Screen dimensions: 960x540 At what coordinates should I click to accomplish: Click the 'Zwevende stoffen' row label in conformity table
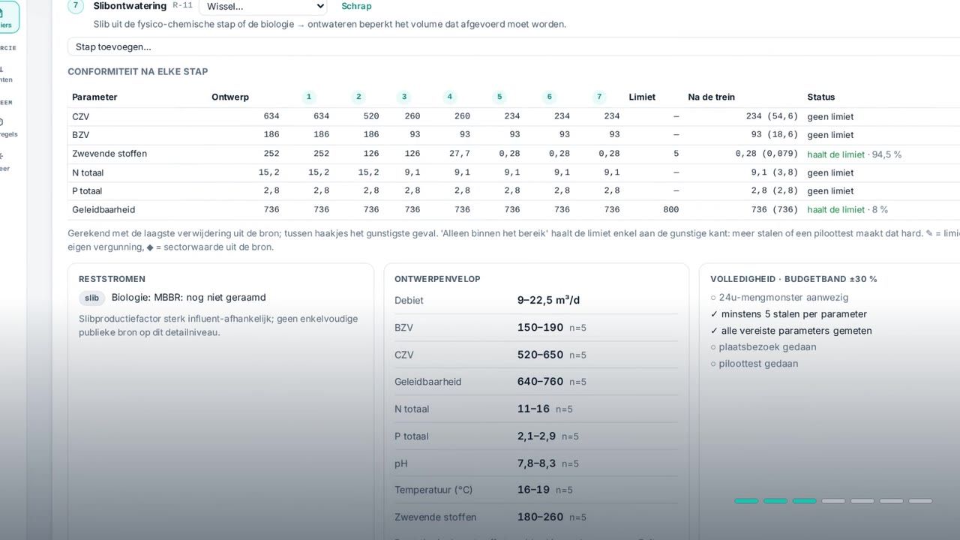coord(109,154)
